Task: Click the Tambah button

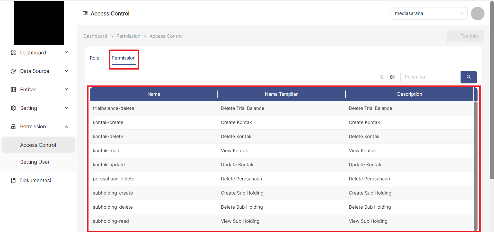Action: click(465, 36)
